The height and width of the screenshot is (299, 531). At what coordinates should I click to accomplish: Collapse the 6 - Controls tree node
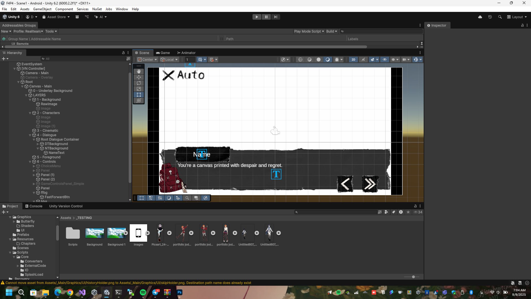(x=30, y=162)
